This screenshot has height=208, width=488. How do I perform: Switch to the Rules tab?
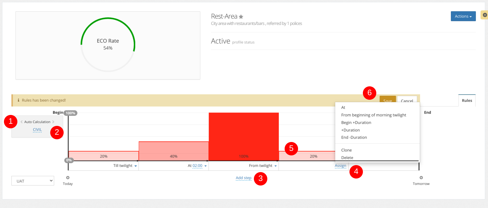(467, 101)
